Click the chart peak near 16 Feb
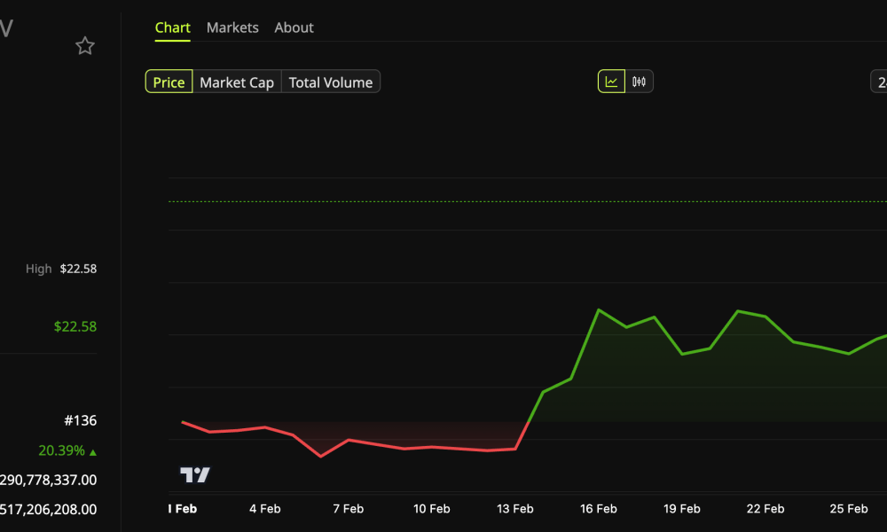 click(x=600, y=309)
